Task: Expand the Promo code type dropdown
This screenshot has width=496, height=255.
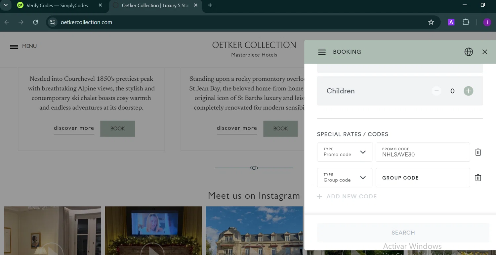Action: point(345,152)
